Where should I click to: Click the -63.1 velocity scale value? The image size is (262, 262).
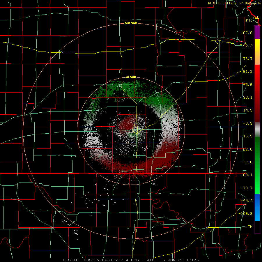point(247,175)
